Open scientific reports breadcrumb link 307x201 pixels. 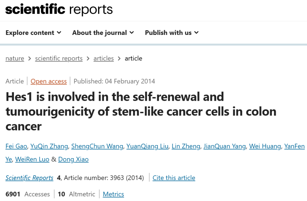(x=59, y=58)
